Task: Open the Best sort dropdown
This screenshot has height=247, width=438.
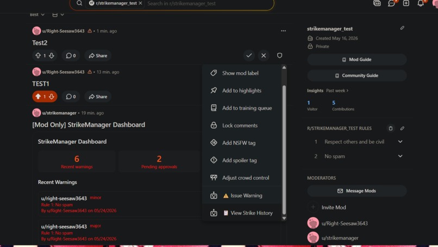Action: tap(37, 15)
